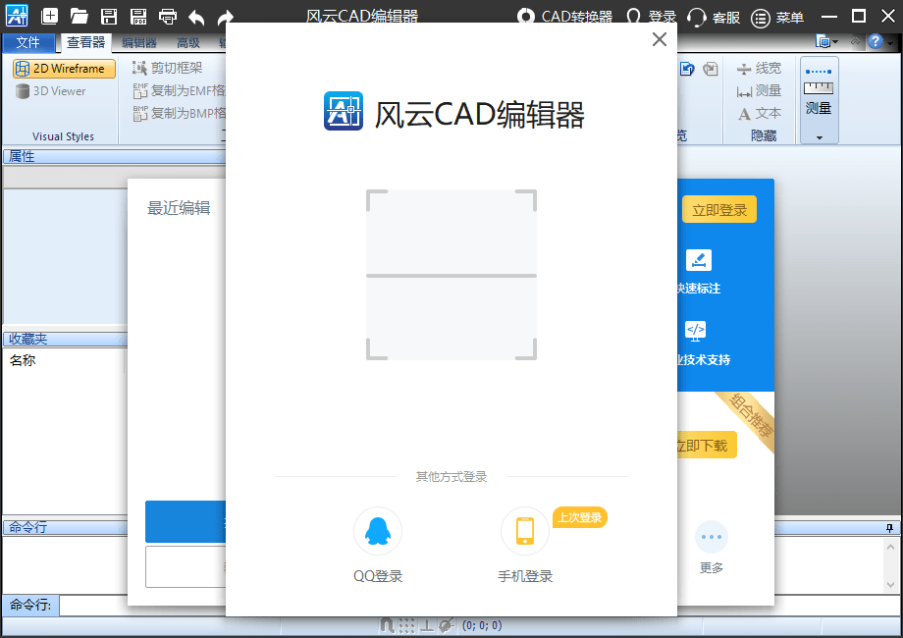
Task: Pin the 命令行 panel with the pin icon
Action: pos(890,527)
